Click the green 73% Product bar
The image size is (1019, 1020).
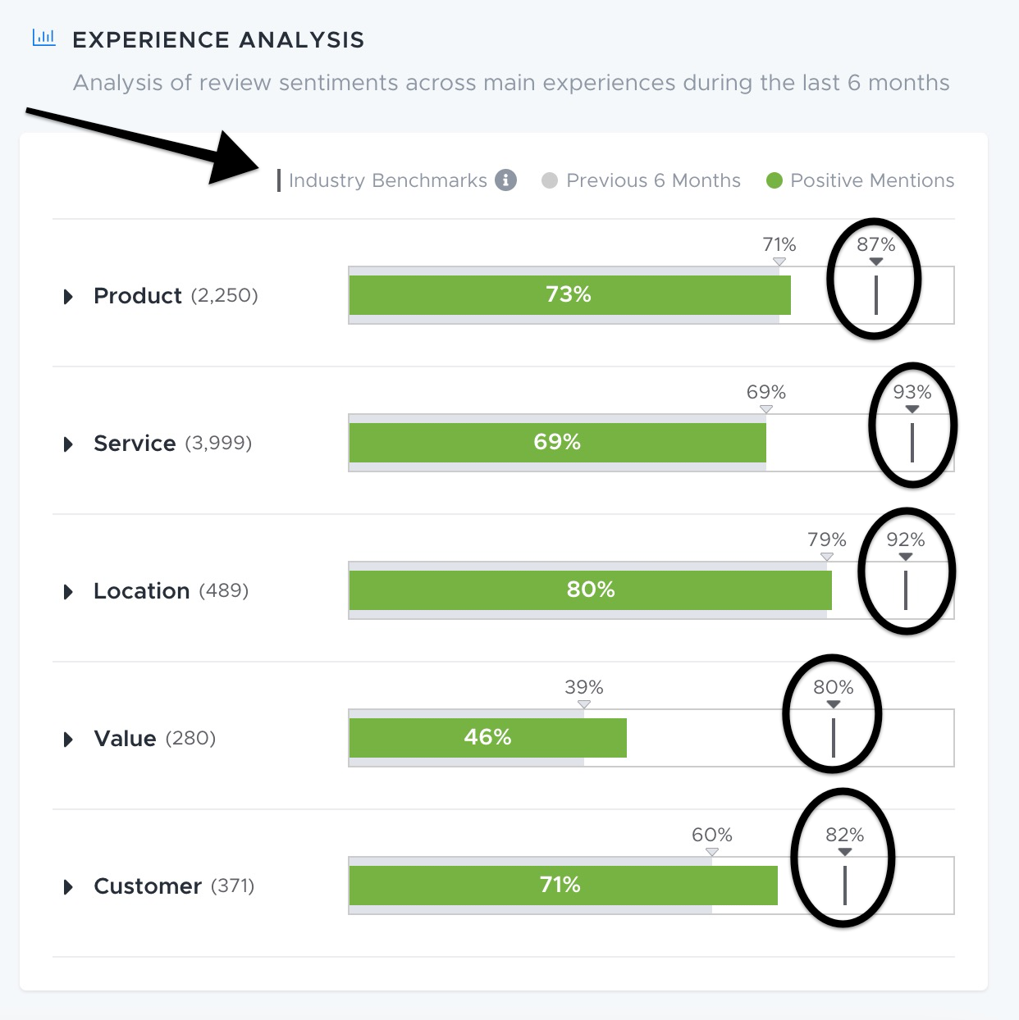(x=570, y=295)
